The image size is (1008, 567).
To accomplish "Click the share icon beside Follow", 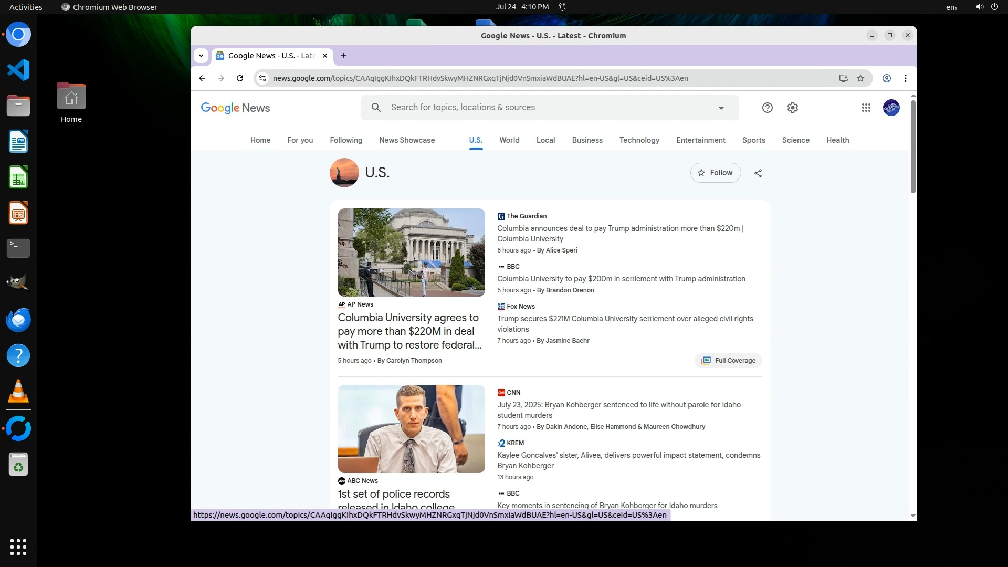I will 758,173.
